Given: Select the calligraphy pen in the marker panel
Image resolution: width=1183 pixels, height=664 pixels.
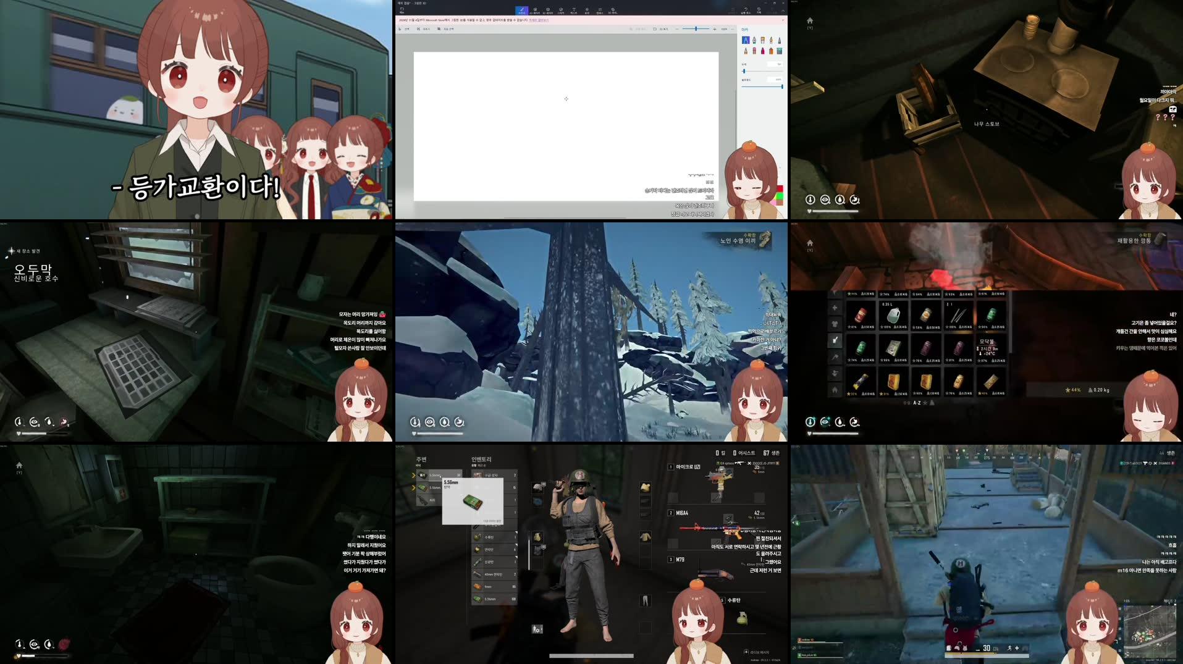Looking at the screenshot, I should tap(754, 40).
